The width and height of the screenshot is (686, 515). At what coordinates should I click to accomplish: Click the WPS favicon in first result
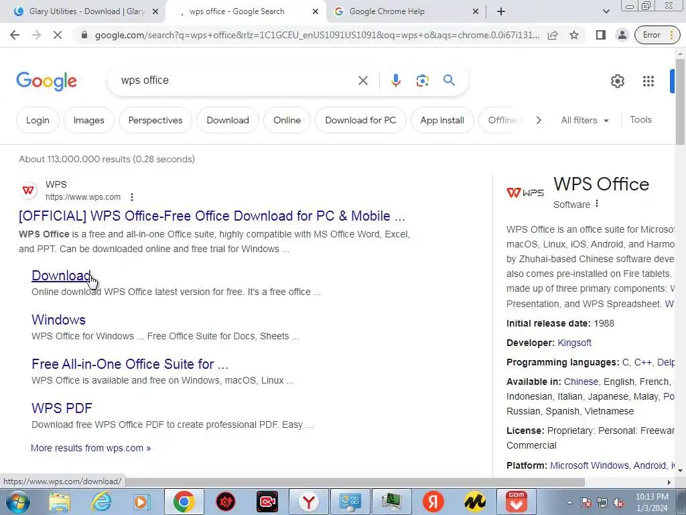coord(28,190)
